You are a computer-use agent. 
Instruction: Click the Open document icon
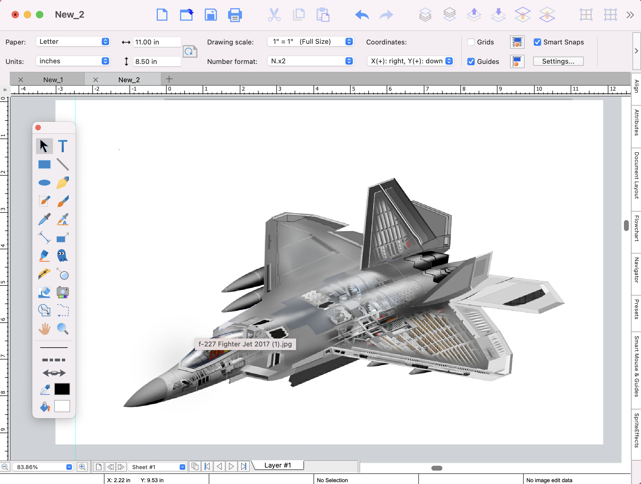(x=186, y=15)
